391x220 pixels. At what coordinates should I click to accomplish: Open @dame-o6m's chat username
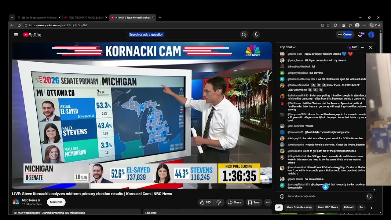(x=295, y=54)
